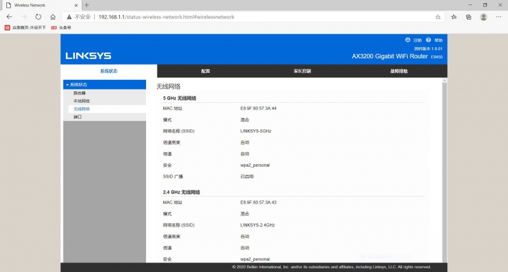Restore down the browser window
Viewport: 508px width, 272px height.
click(485, 5)
